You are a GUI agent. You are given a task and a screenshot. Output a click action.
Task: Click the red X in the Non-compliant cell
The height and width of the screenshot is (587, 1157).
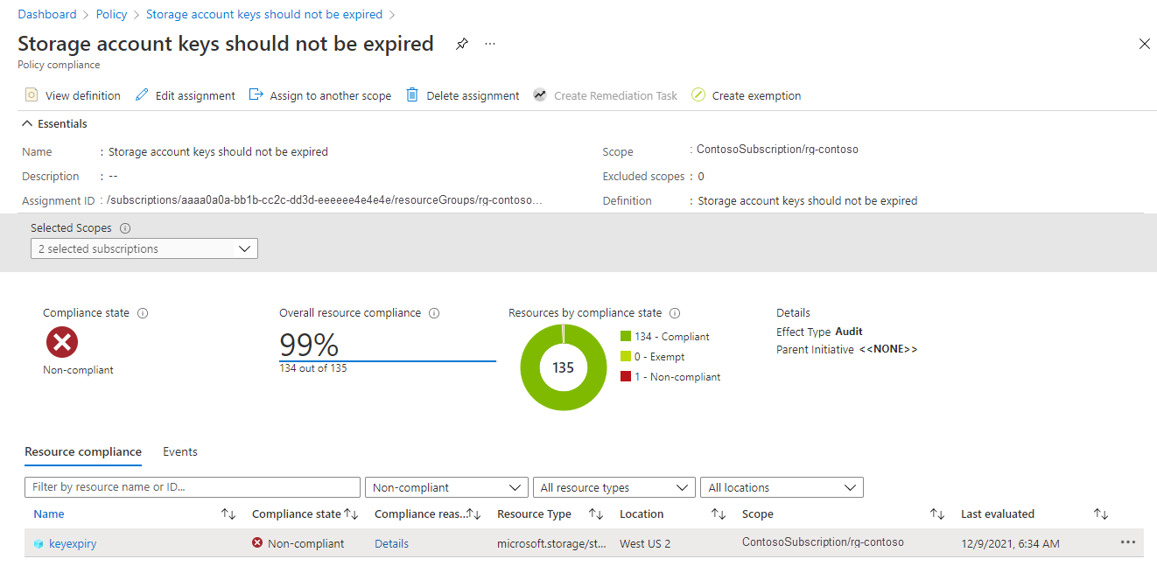[257, 543]
